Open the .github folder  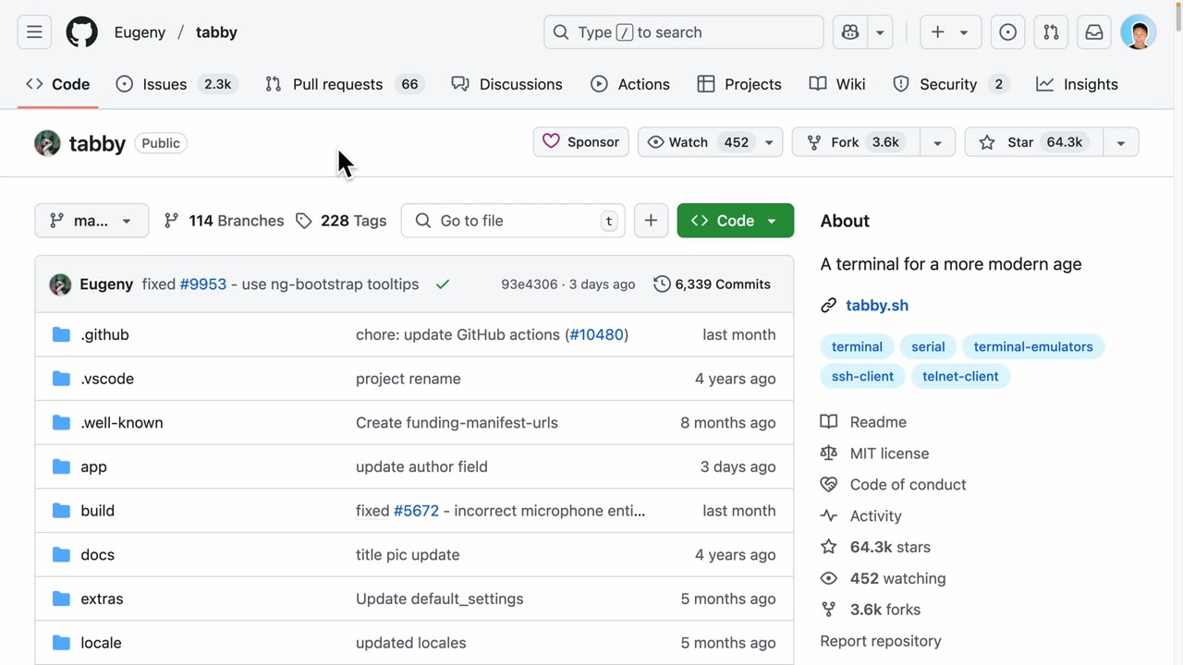104,334
